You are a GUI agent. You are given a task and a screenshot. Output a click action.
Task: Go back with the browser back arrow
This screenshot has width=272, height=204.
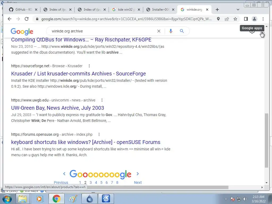10,19
